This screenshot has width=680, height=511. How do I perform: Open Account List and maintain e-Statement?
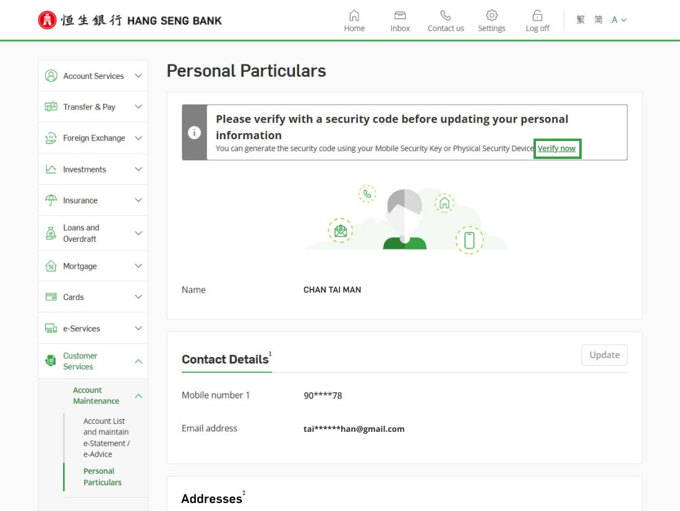click(x=106, y=437)
